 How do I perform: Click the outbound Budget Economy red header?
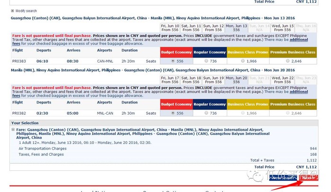176,52
